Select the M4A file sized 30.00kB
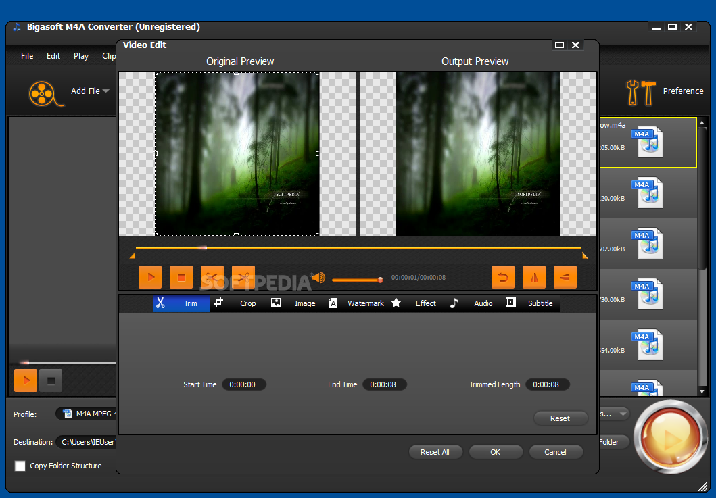Viewport: 716px width, 498px height. (648, 294)
